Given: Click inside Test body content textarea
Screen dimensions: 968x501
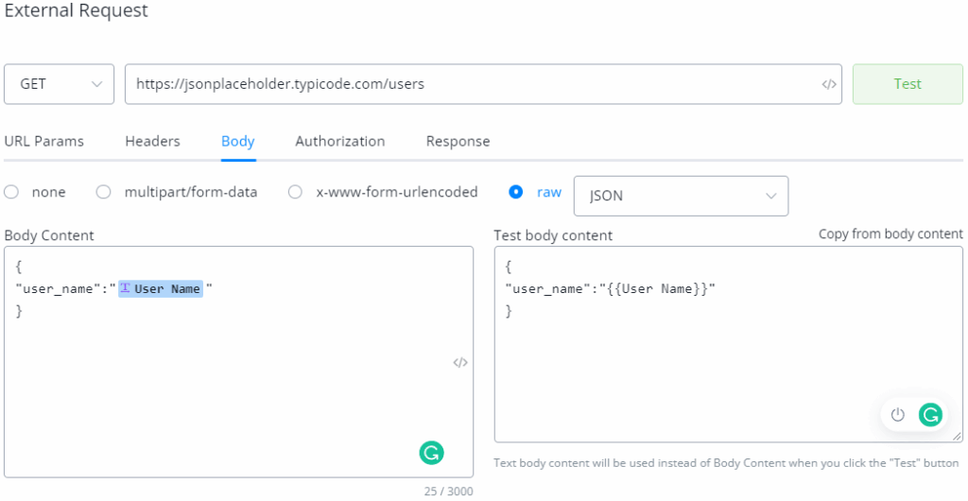Looking at the screenshot, I should click(700, 369).
